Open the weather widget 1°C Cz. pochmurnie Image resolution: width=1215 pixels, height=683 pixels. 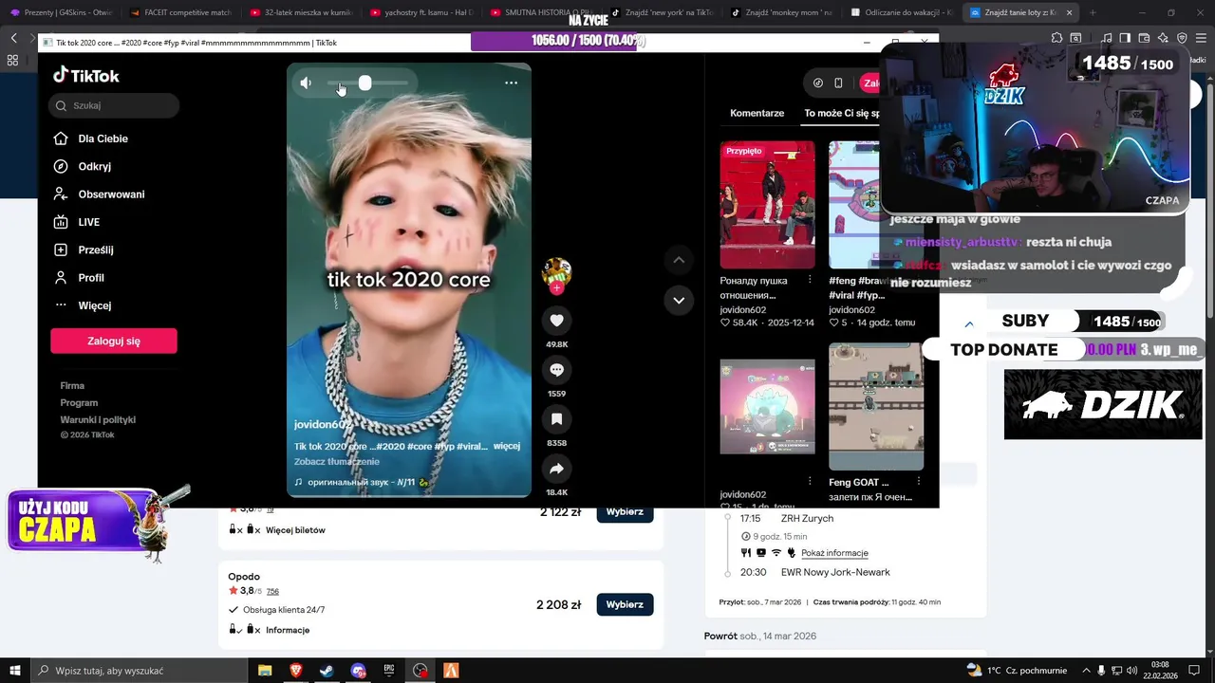coord(1016,671)
